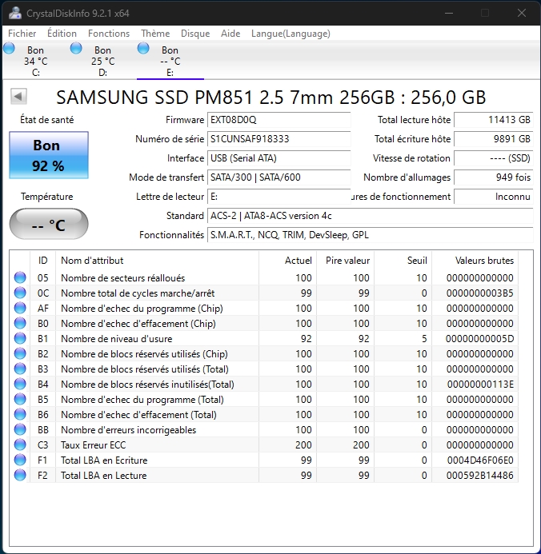Click status orb beside Taux Erreur ECC
This screenshot has height=554, width=541.
20,445
